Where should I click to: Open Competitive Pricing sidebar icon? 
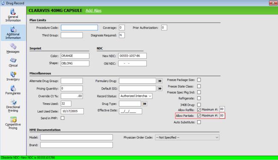coord(13,119)
